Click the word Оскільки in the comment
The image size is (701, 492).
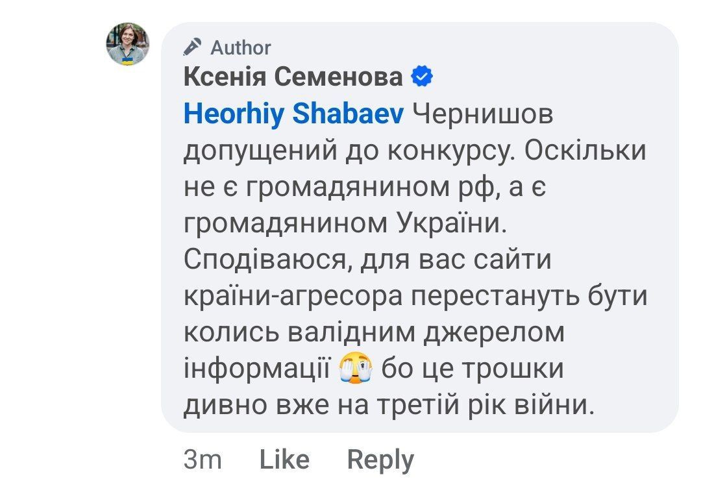coord(585,151)
